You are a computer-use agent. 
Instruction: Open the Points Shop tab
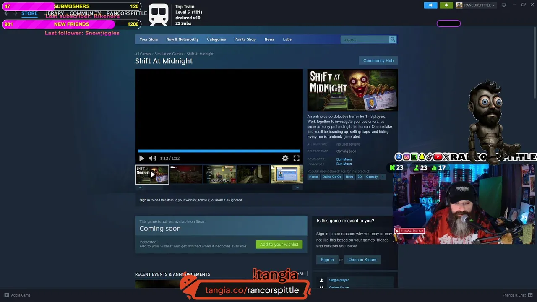(x=245, y=39)
